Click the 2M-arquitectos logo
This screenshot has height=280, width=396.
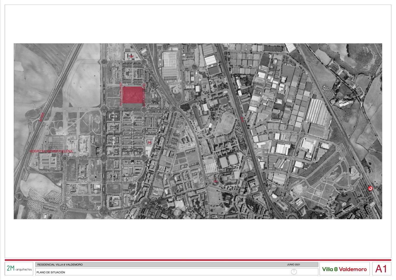(x=19, y=269)
